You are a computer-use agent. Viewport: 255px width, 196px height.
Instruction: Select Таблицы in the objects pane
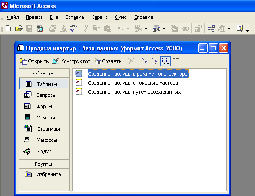(x=44, y=84)
